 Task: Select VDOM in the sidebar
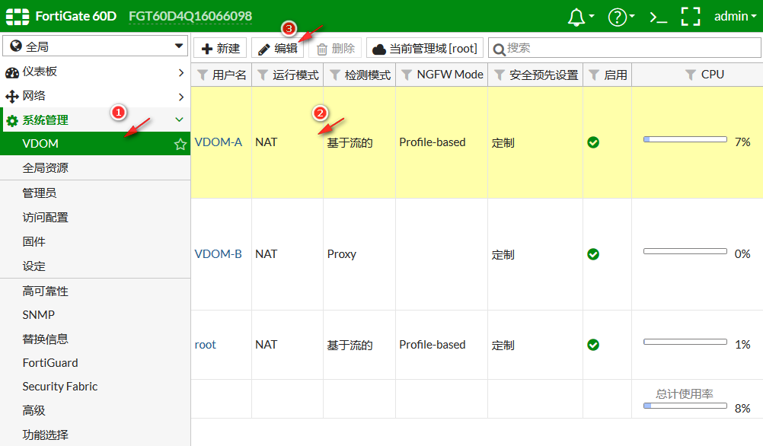point(95,144)
